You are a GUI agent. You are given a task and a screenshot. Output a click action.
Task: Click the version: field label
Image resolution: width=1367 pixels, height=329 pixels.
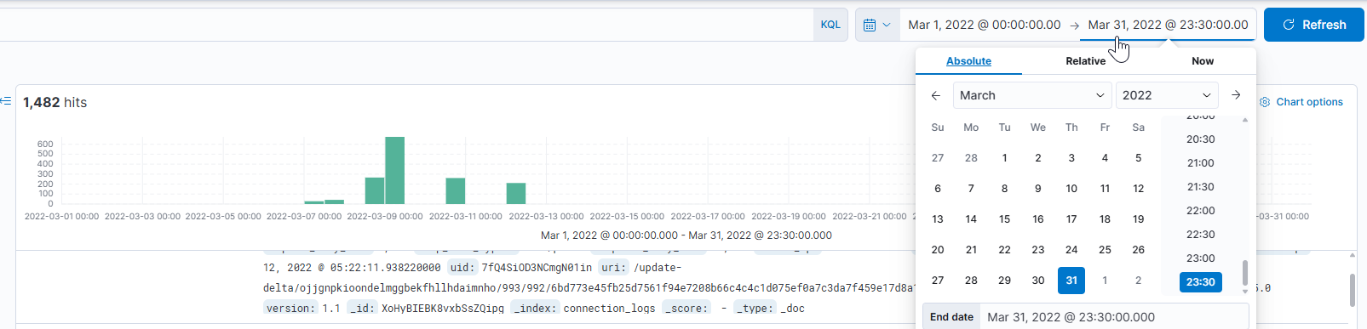click(x=290, y=309)
